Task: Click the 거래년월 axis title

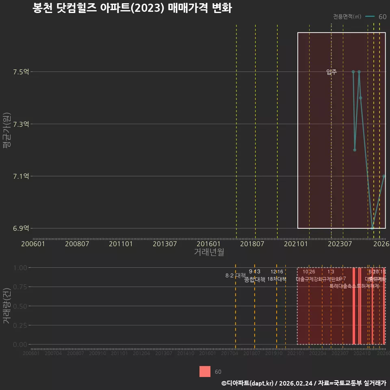Action: [x=209, y=252]
